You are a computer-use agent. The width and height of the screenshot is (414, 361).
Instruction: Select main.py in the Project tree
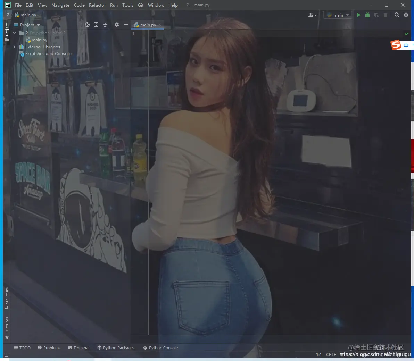[39, 40]
